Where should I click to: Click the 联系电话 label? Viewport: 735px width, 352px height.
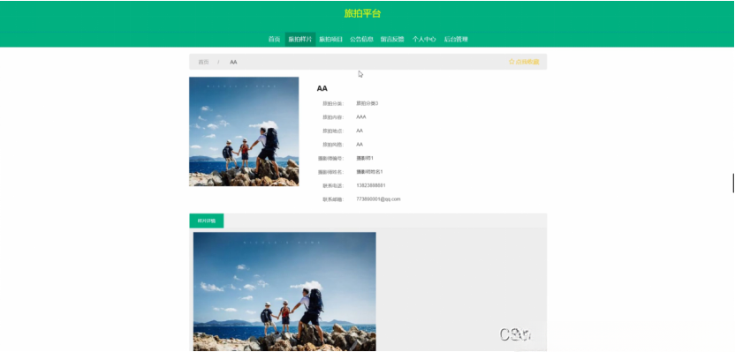(x=333, y=186)
